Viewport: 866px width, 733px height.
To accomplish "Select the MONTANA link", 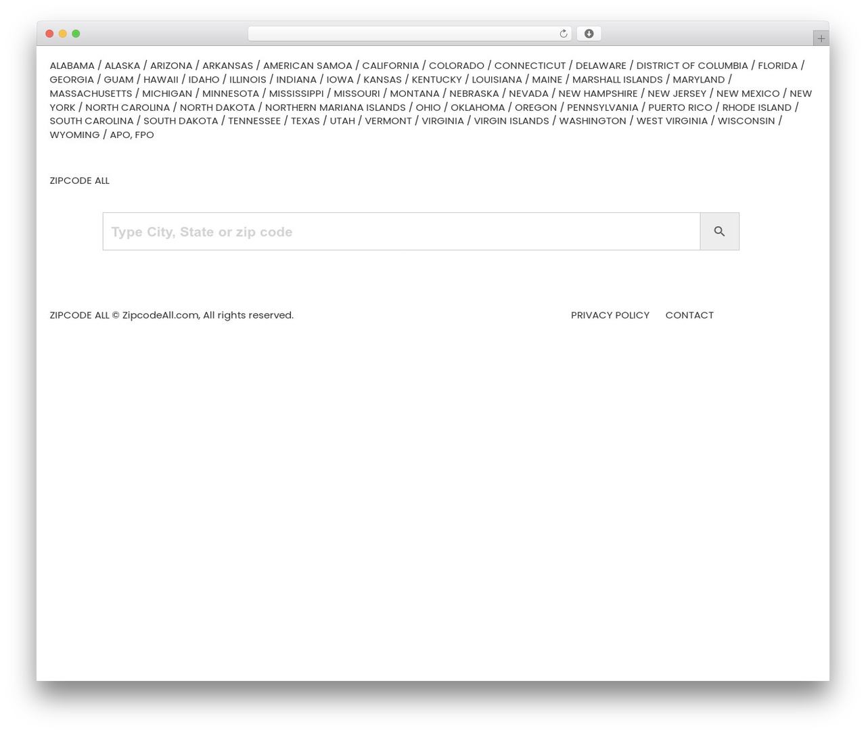I will [x=415, y=93].
